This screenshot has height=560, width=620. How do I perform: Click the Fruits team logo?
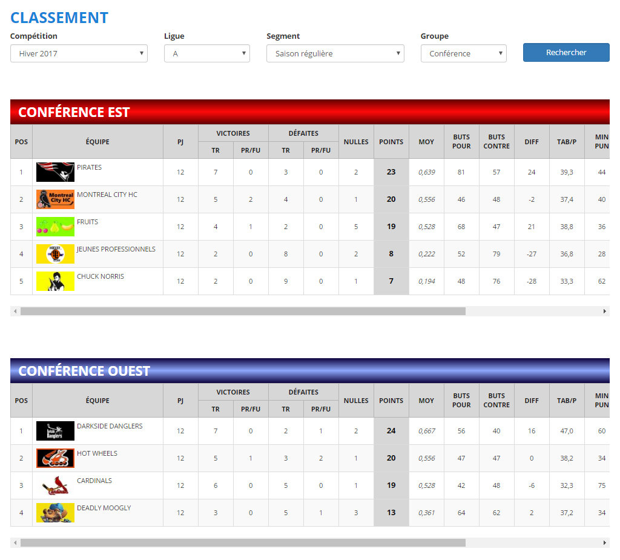[x=55, y=227]
